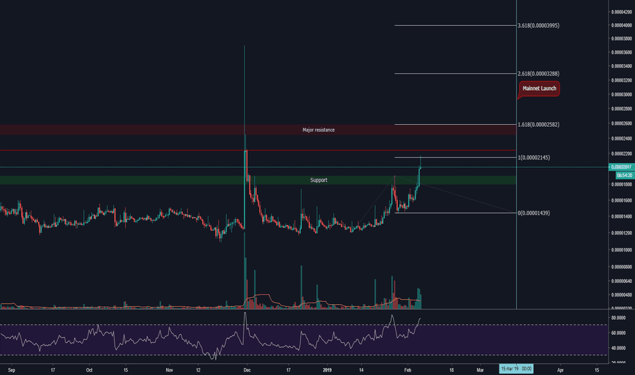Viewport: 635px width, 375px height.
Task: Click the Oct label on time axis
Action: click(89, 370)
